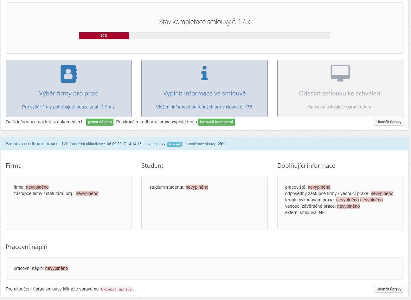Click the 'Student' section heading
This screenshot has height=300, width=411.
tap(152, 166)
